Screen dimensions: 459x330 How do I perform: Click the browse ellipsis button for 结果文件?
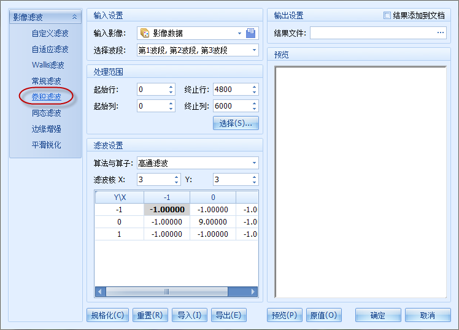[441, 33]
